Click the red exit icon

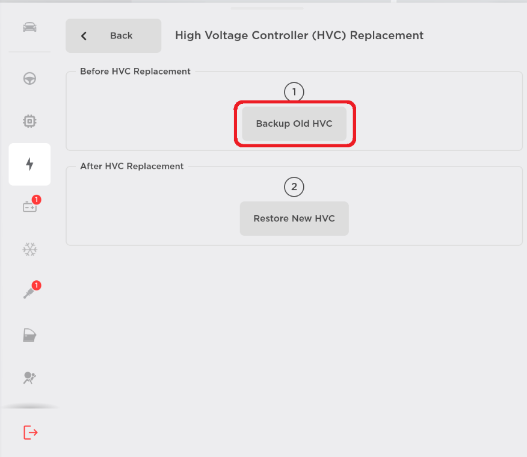click(x=30, y=432)
